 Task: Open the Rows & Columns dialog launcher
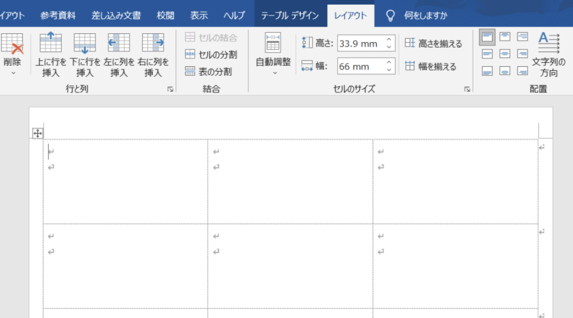coord(170,89)
